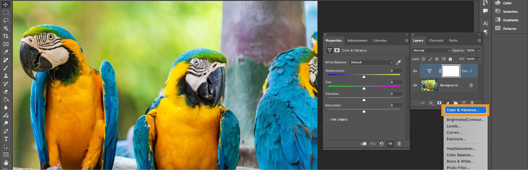528x170 pixels.
Task: Add a layer mask in Layers panel
Action: (439, 103)
